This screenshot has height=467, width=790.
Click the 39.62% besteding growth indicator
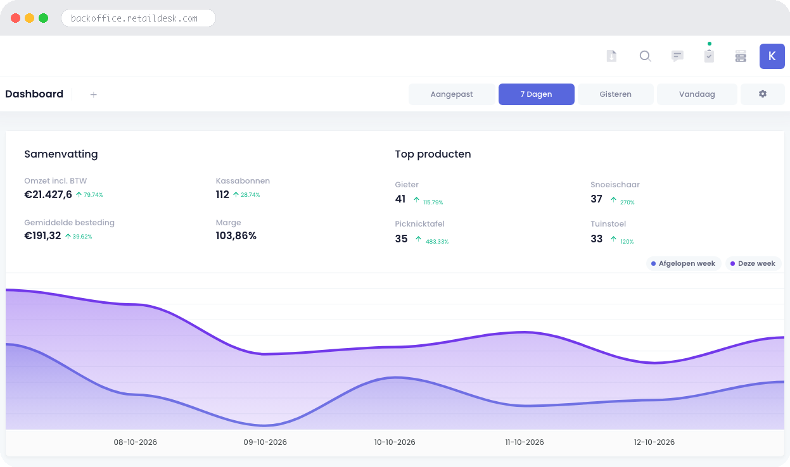[x=79, y=237]
